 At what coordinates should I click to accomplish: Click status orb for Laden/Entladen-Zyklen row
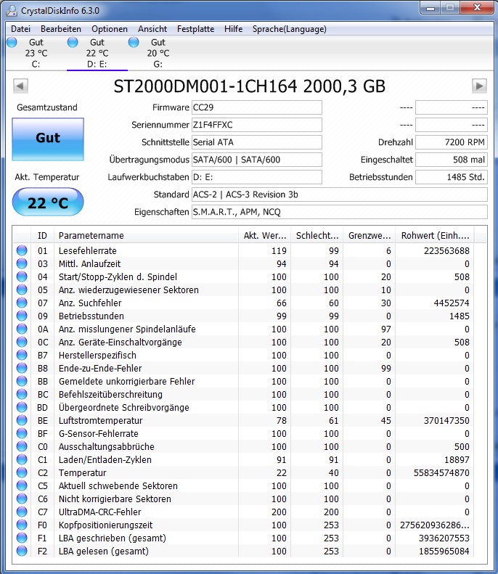pos(22,459)
